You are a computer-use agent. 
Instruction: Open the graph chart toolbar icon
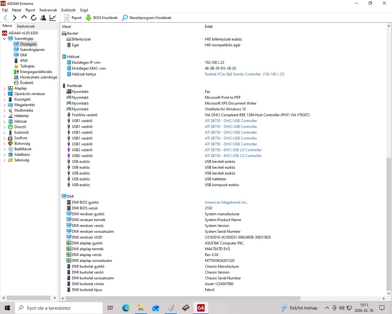(53, 18)
